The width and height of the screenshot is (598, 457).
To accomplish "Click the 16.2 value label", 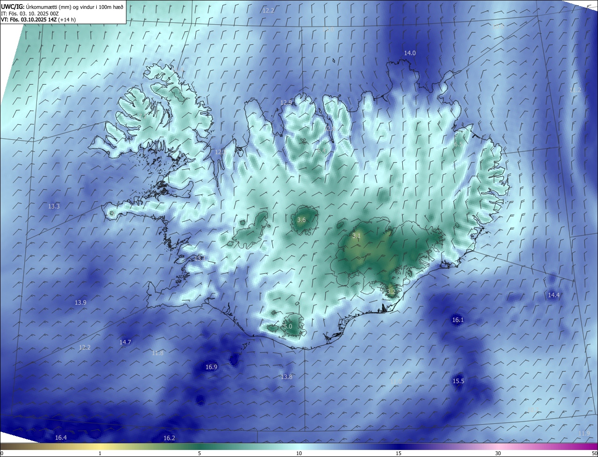I will tap(169, 438).
